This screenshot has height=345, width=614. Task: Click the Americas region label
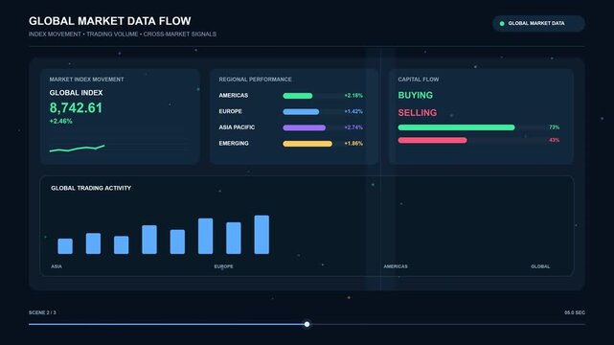click(x=234, y=96)
